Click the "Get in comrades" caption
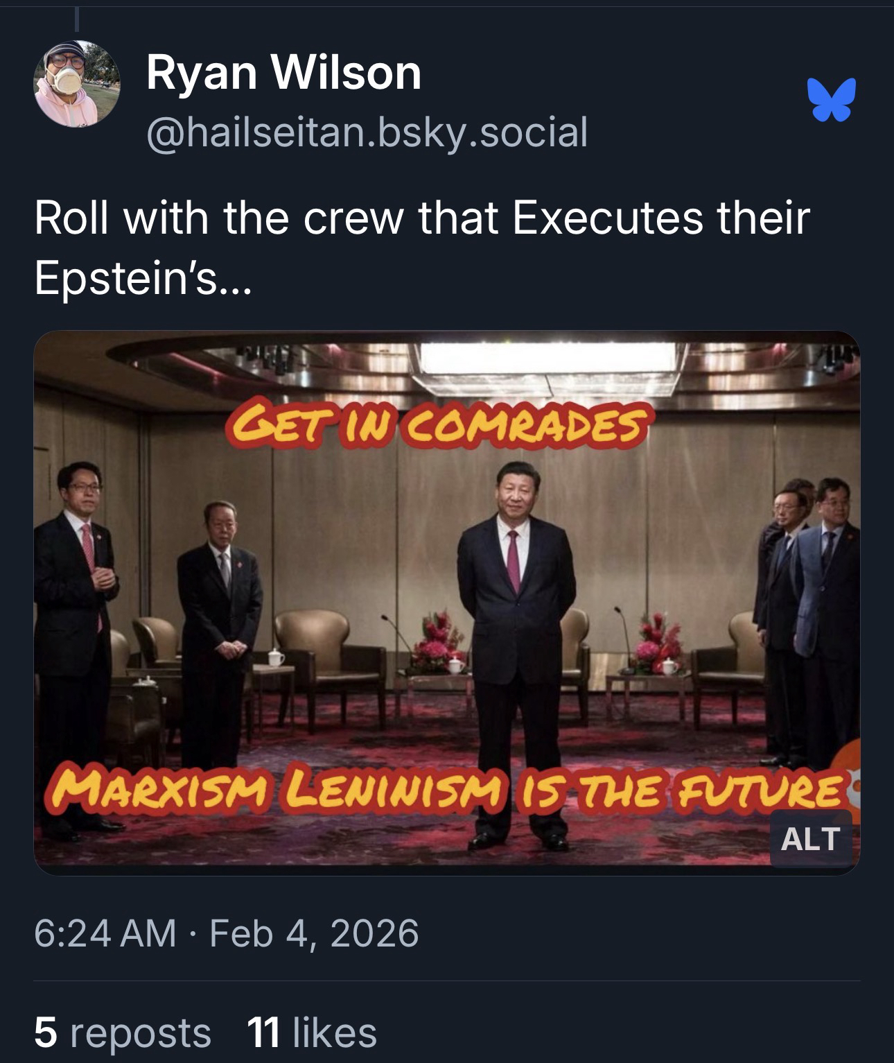The image size is (894, 1063). point(436,424)
